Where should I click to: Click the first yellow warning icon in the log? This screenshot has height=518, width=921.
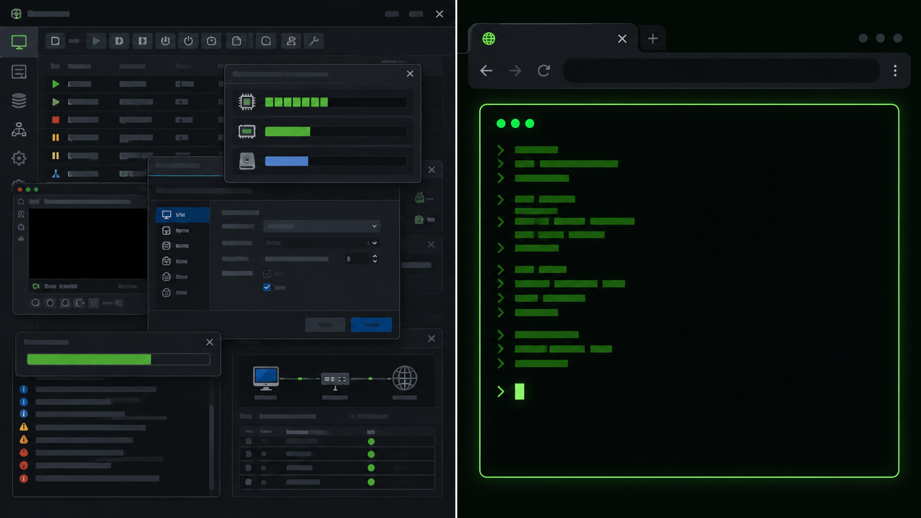(24, 427)
